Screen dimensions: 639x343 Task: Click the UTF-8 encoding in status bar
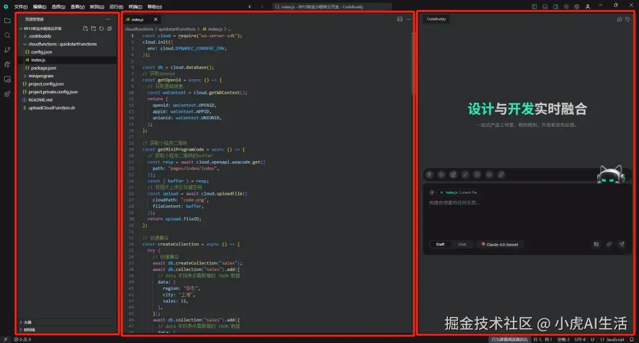580,339
